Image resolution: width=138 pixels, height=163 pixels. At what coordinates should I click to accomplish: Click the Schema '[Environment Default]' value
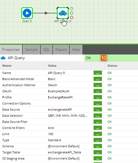(x=64, y=146)
